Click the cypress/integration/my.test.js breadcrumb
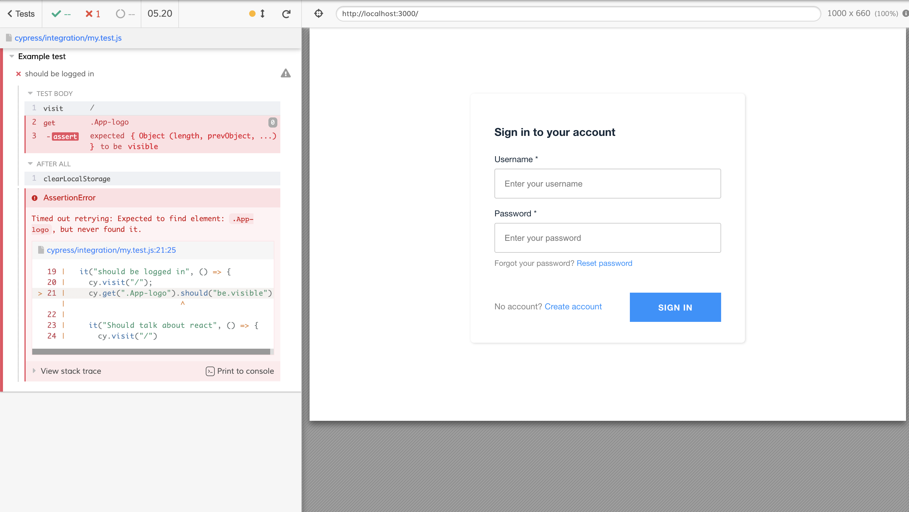 pyautogui.click(x=68, y=38)
